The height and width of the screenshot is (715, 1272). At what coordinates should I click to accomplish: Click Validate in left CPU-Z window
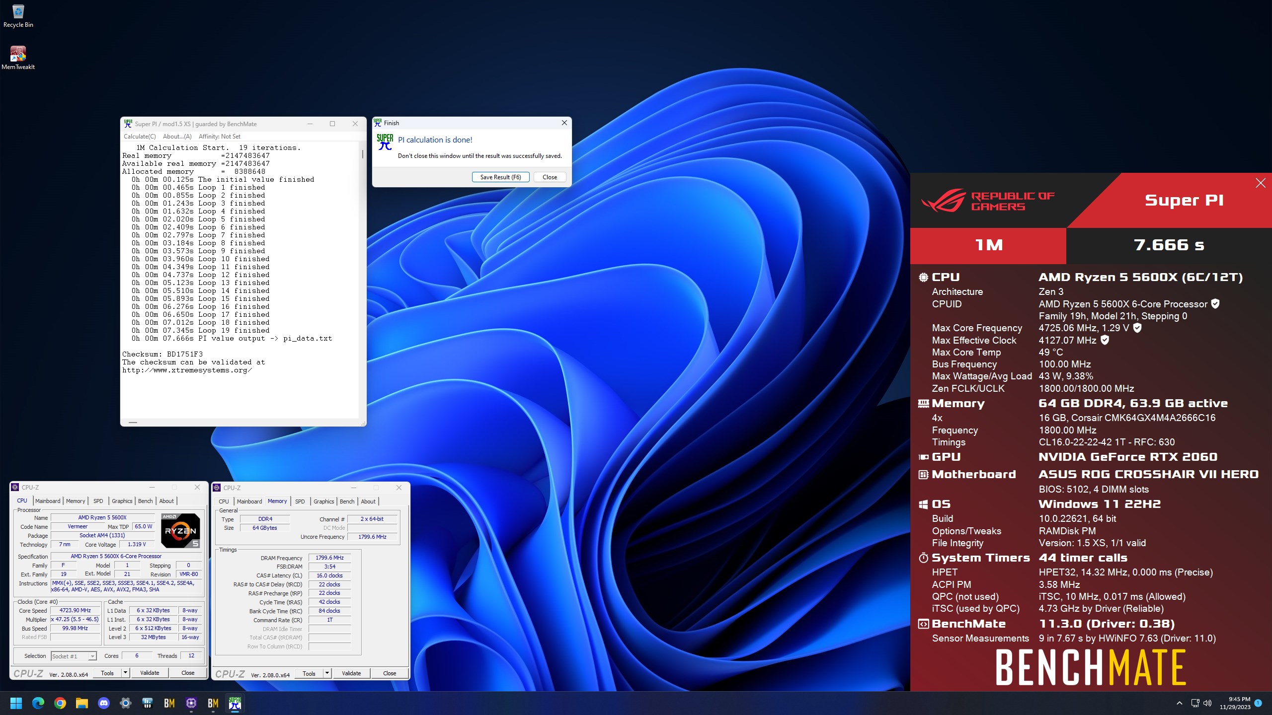[150, 673]
